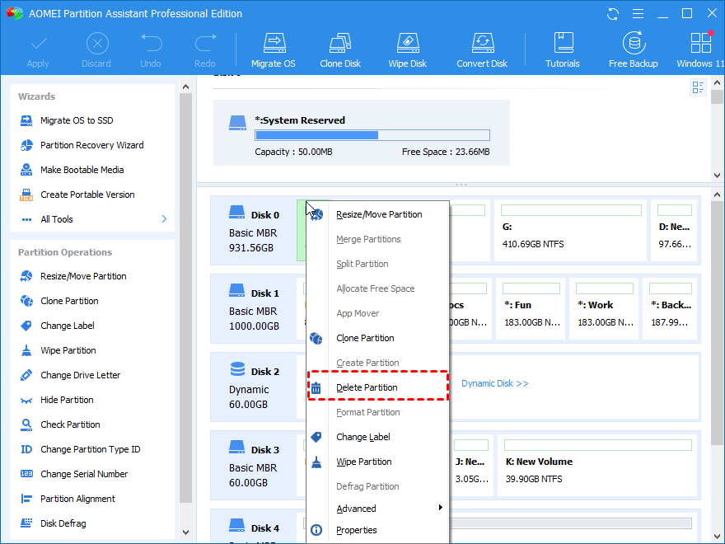Launch the Clone Disk tool

(x=340, y=50)
